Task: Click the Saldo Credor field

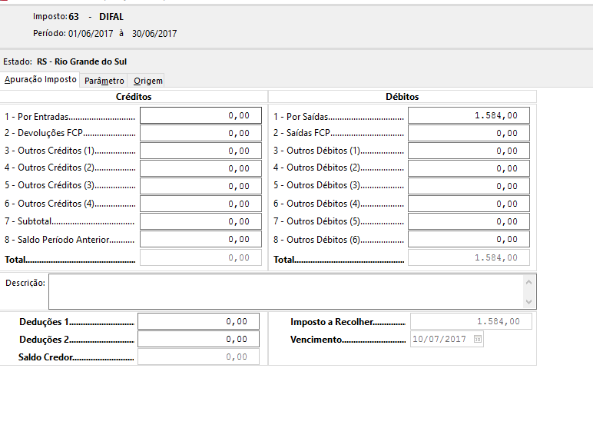Action: 198,357
